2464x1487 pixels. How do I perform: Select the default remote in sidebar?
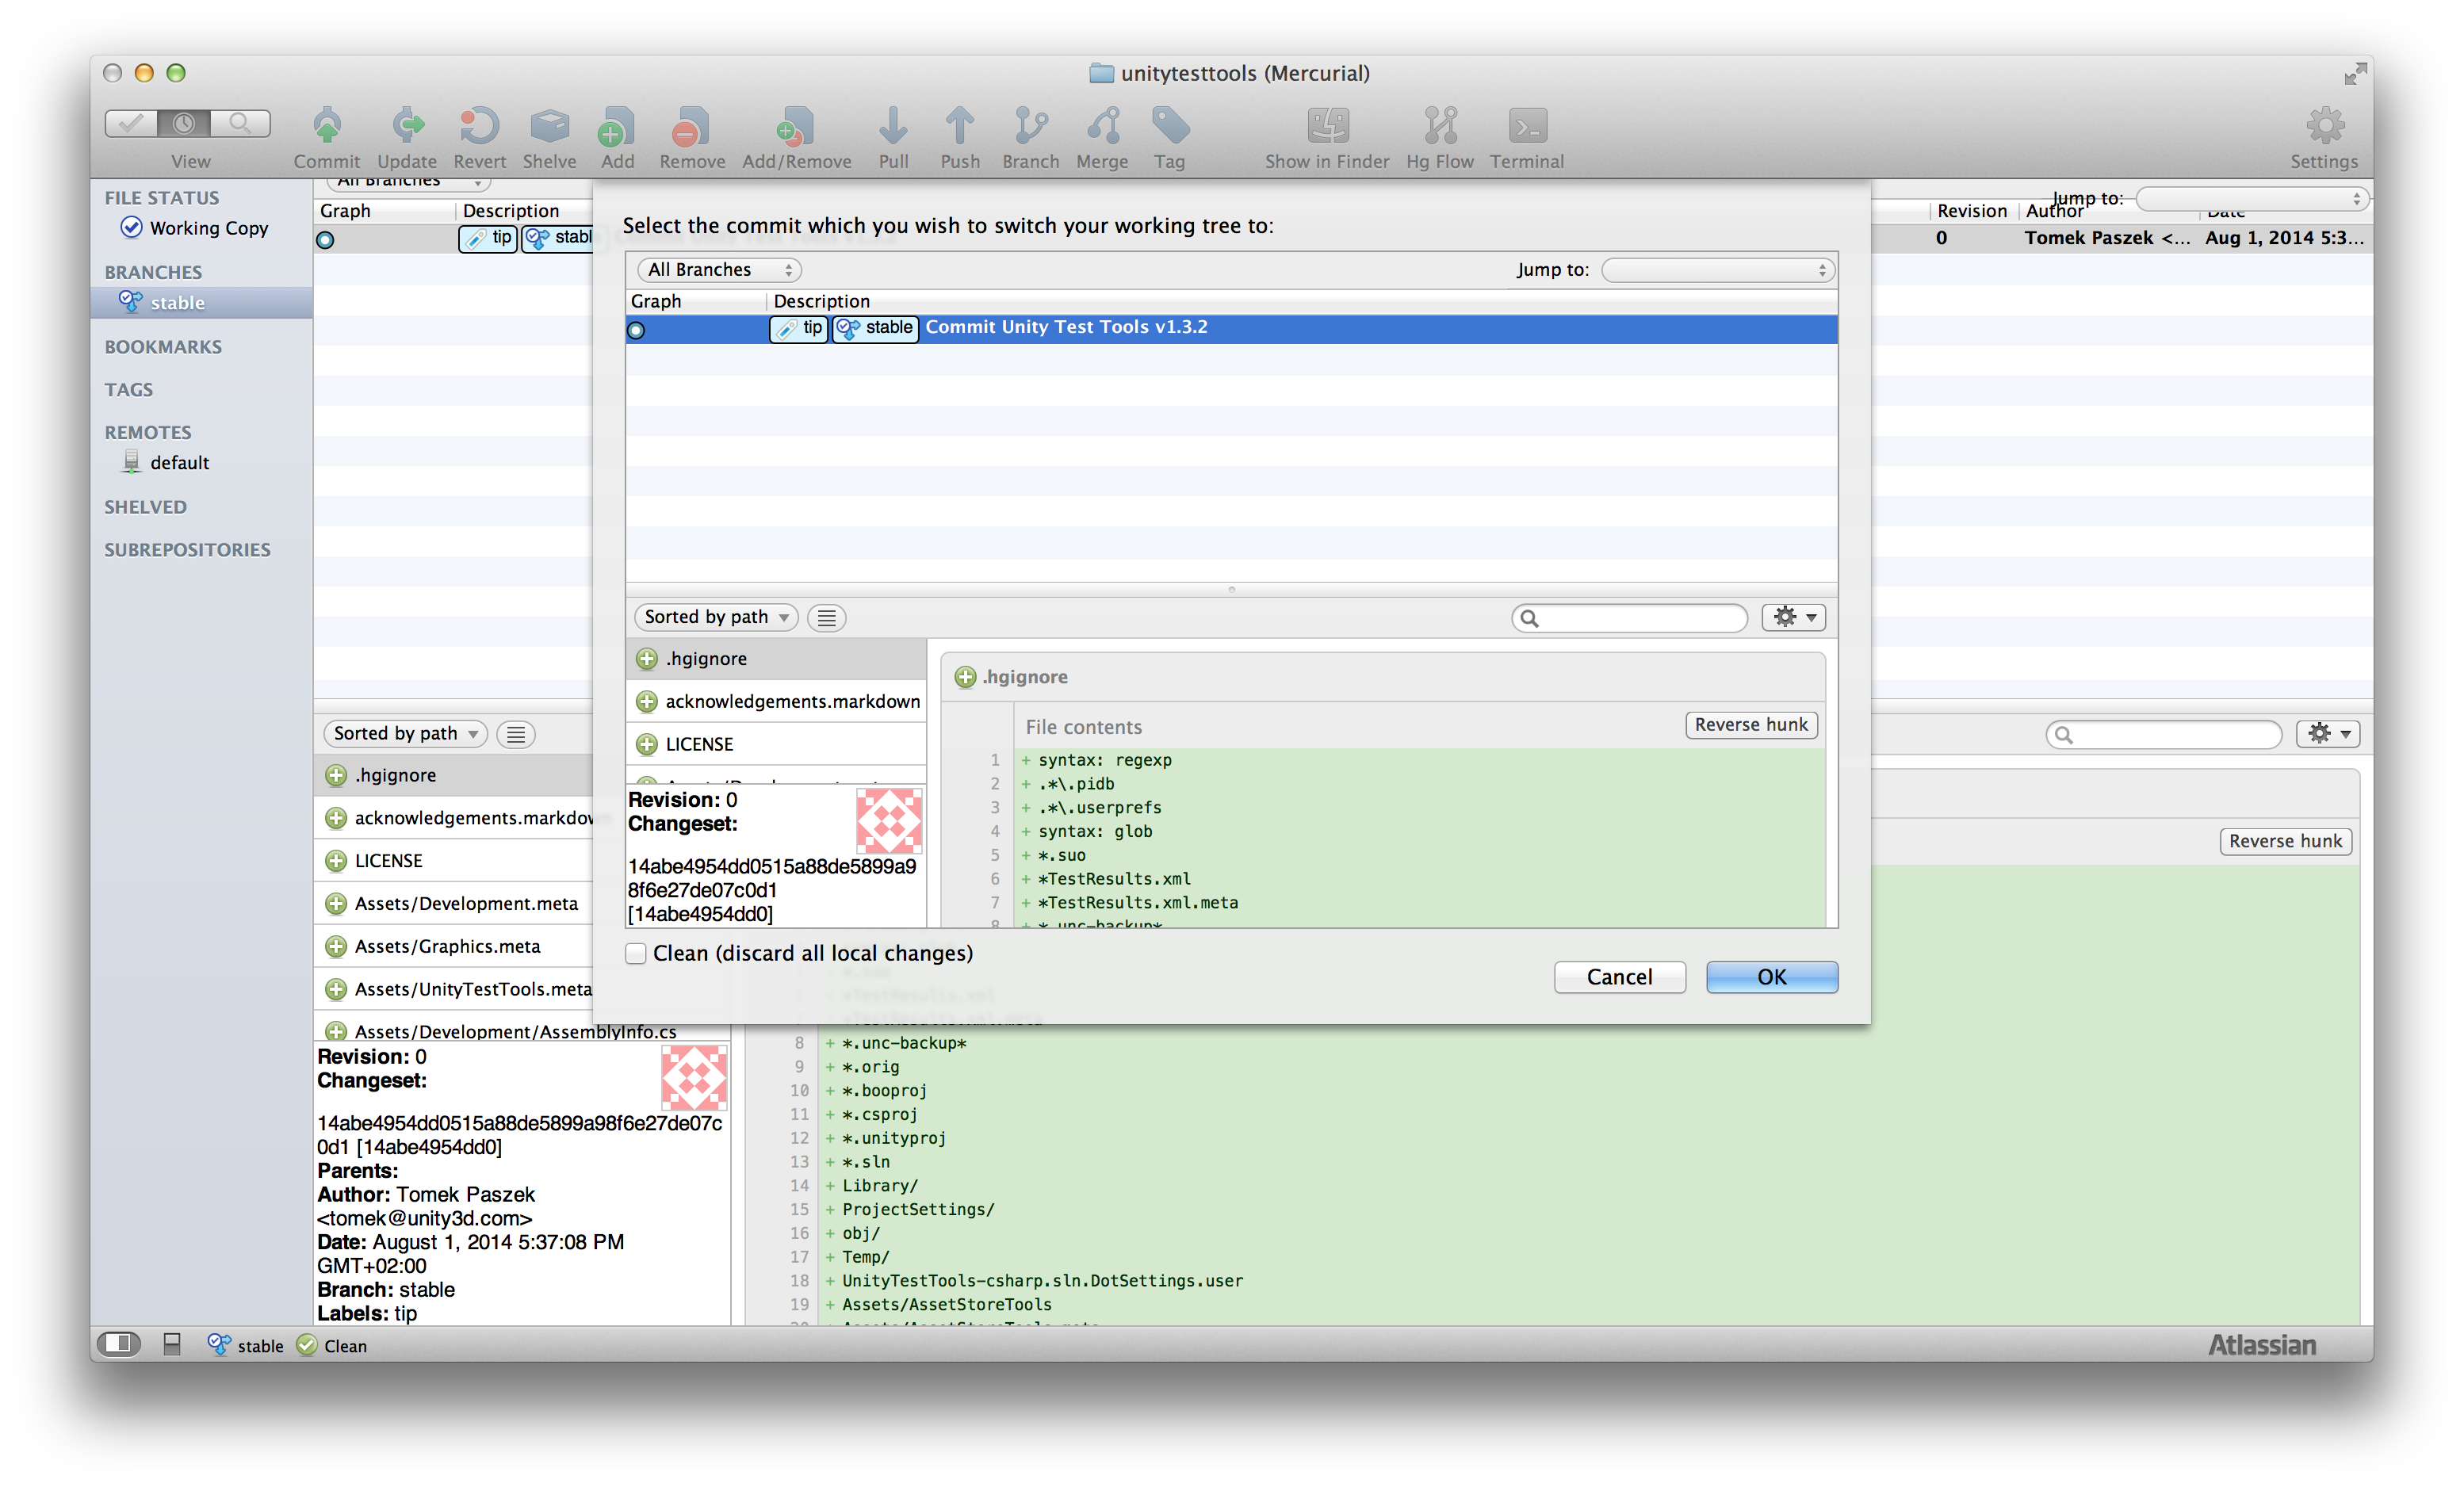[x=179, y=463]
